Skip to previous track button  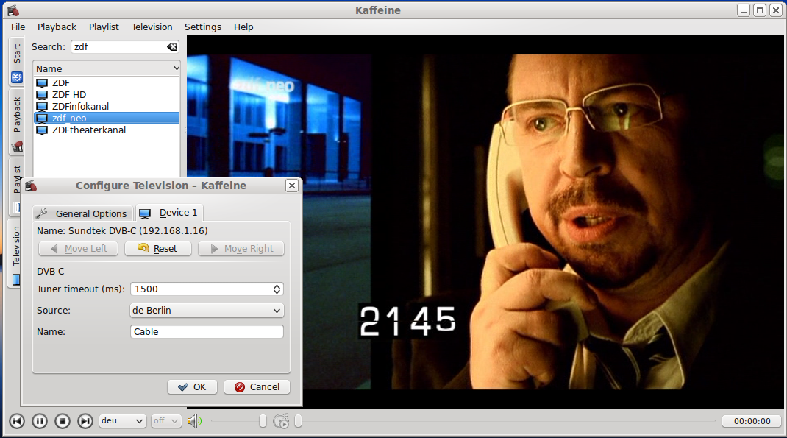(17, 421)
